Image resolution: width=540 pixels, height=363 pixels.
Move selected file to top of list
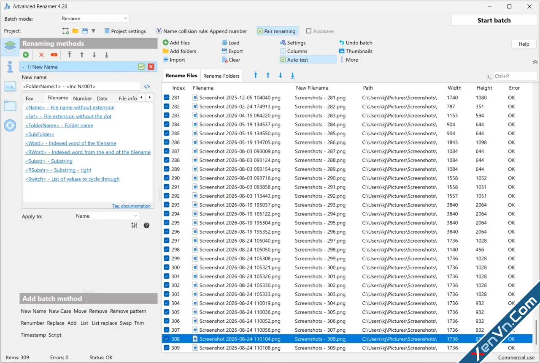pos(256,75)
